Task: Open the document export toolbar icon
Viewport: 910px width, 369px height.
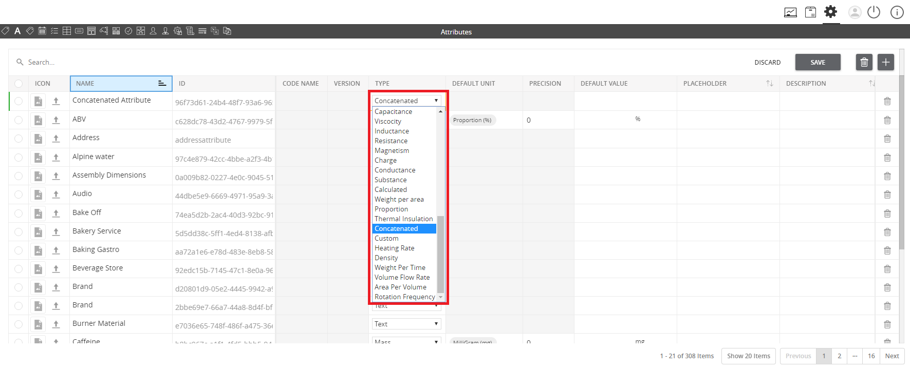Action: [x=227, y=31]
